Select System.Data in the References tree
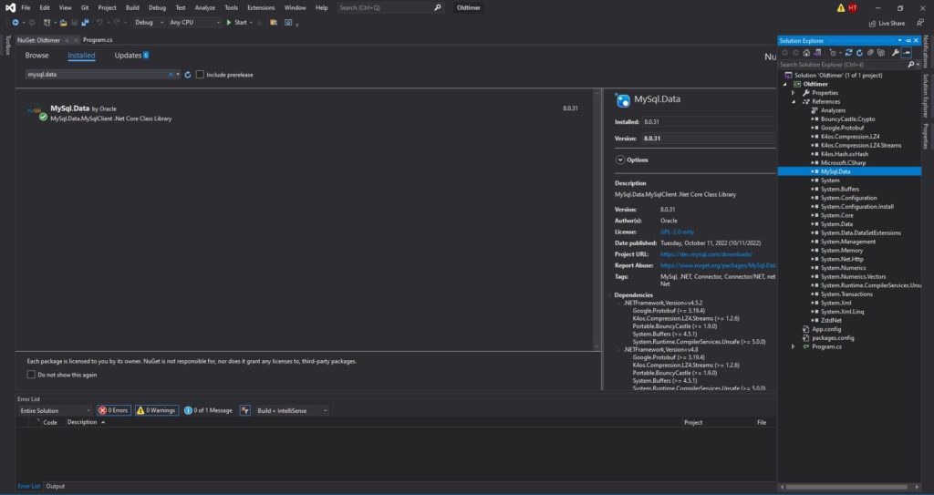Viewport: 934px width, 495px height. coord(836,223)
